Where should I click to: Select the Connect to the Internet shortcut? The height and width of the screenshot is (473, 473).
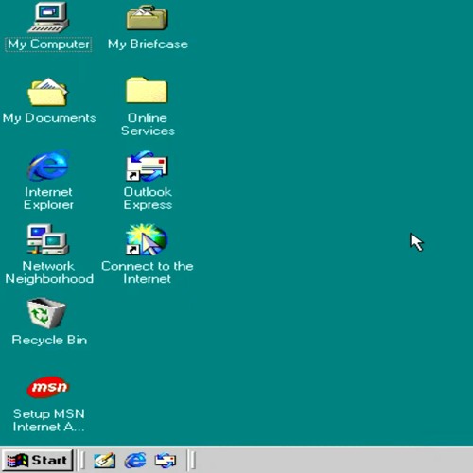pos(147,239)
